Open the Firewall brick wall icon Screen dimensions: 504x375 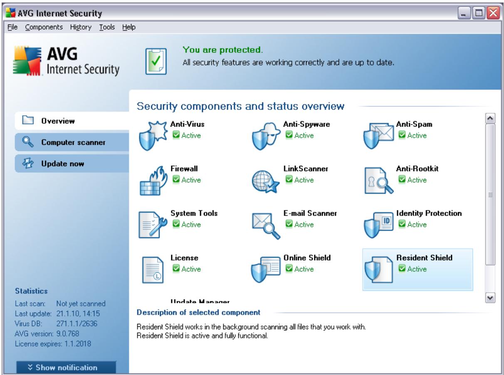point(154,180)
